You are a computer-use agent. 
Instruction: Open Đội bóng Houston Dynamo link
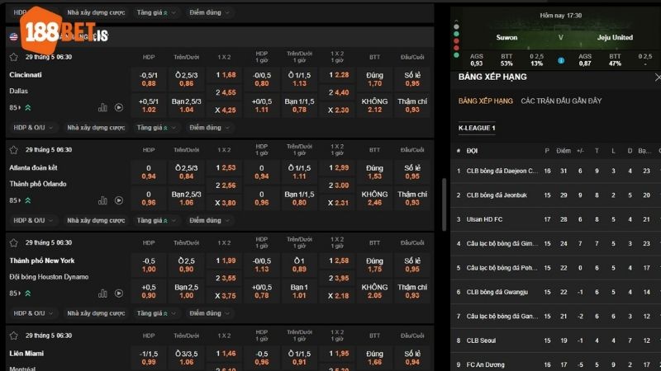tap(49, 277)
